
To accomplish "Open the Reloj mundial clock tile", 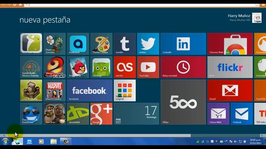I will tap(183, 67).
